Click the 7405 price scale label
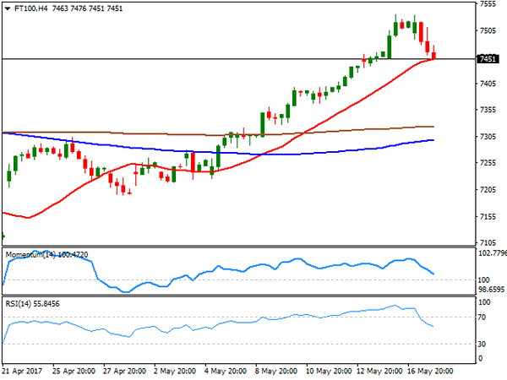Viewport: 507px width, 380px height. point(488,84)
